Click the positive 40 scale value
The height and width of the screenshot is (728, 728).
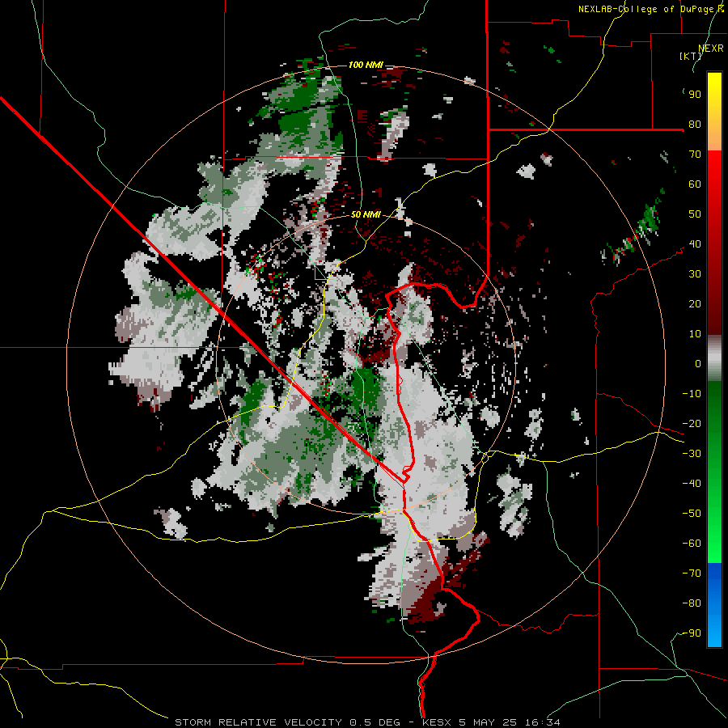pos(695,244)
